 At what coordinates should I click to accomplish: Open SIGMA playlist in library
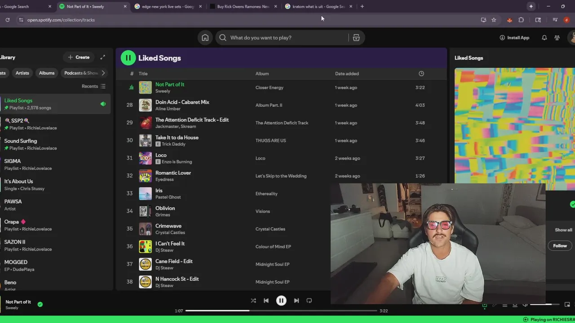pyautogui.click(x=55, y=165)
